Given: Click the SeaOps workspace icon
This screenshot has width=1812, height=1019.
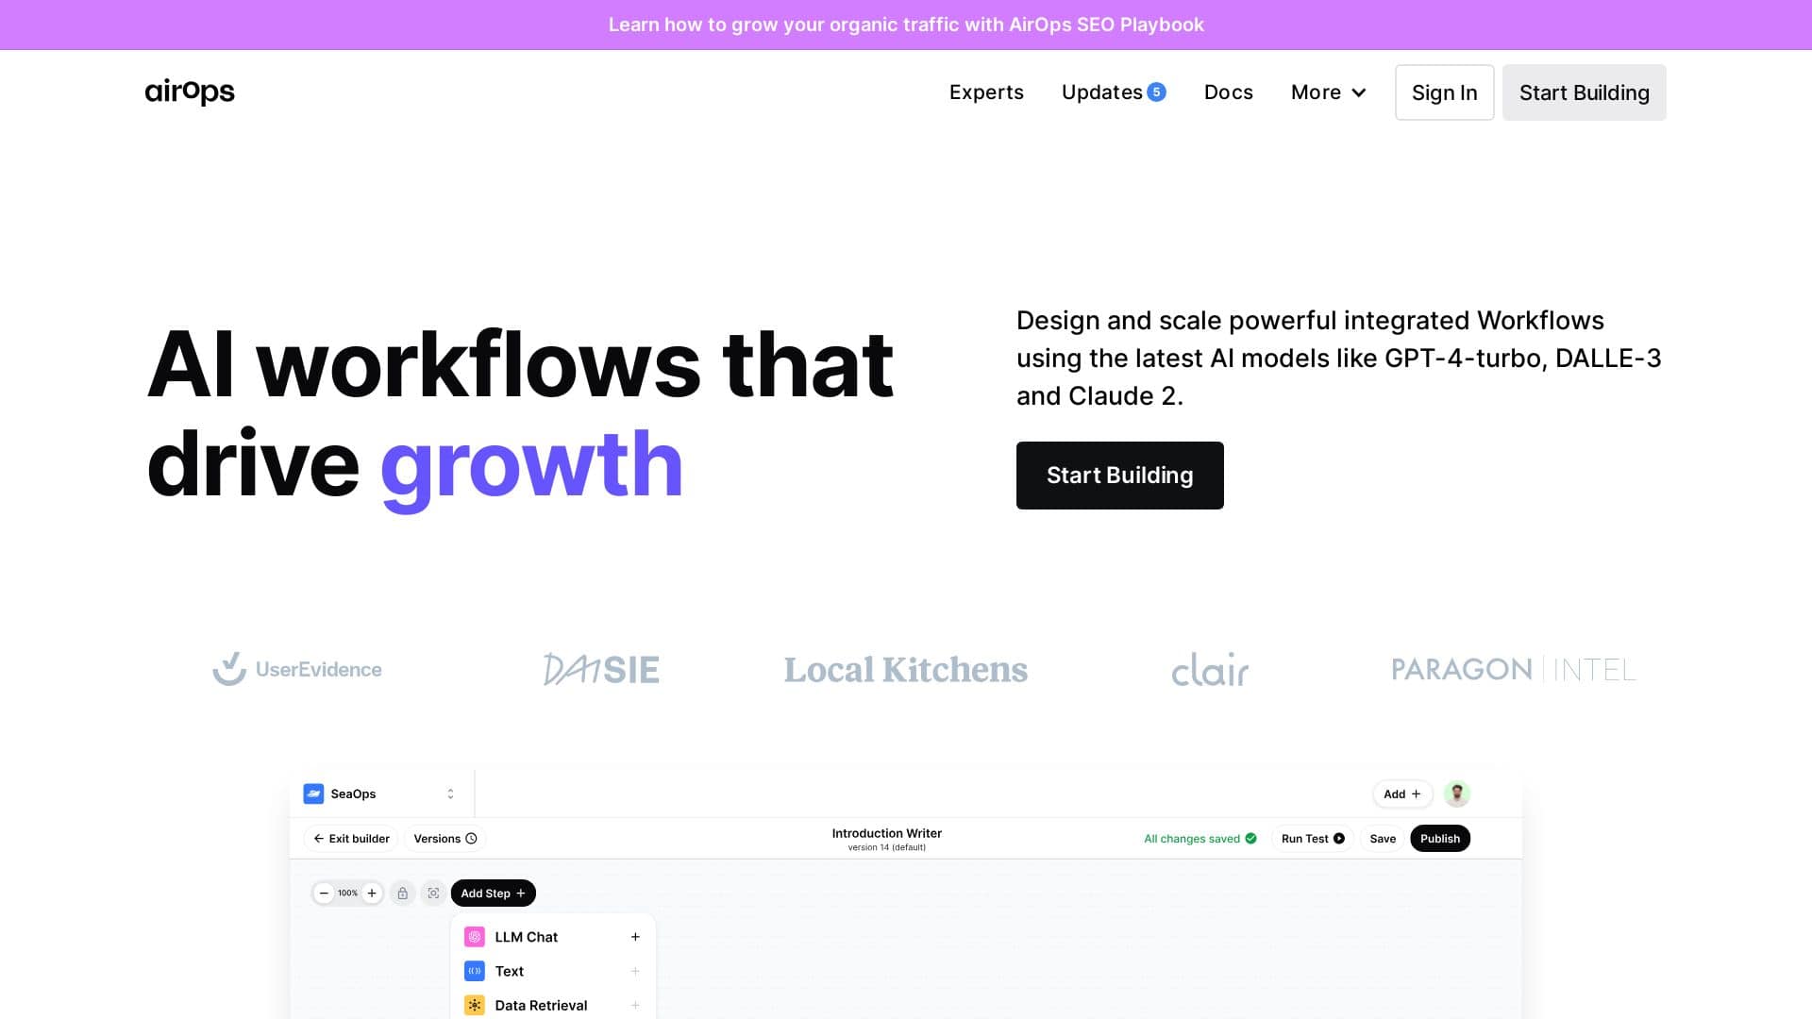Looking at the screenshot, I should (313, 793).
